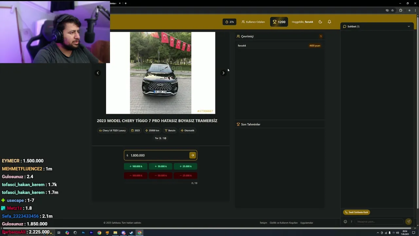Open the browser extensions puzzle icon
This screenshot has width=419, height=236.
click(x=401, y=10)
